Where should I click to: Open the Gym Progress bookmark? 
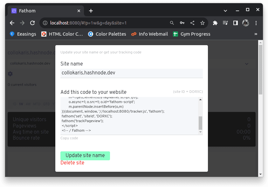(192, 34)
